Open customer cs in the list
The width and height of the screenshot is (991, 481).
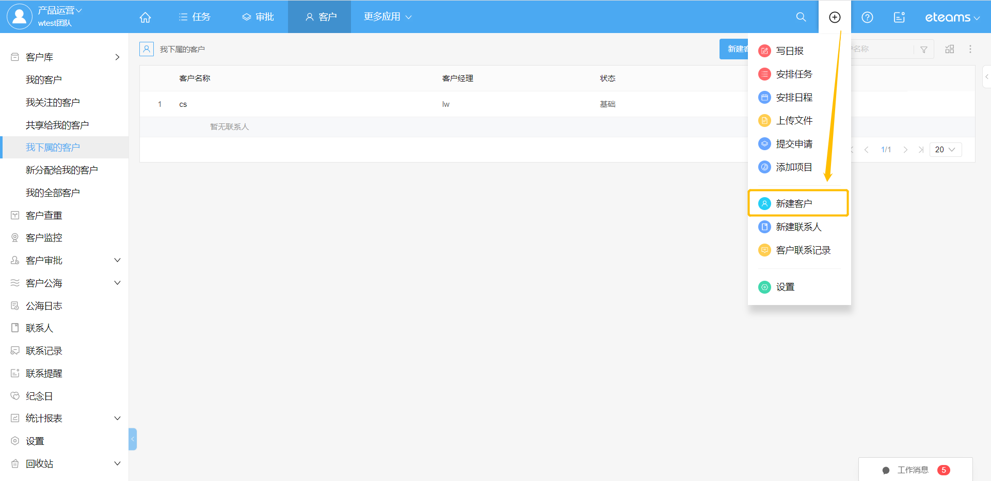click(183, 104)
